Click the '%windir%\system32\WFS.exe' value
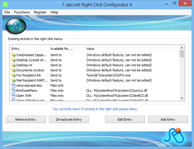The image size is (194, 149). (108, 75)
